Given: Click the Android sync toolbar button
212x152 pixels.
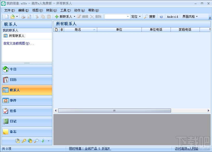Looking at the screenshot, I should (172, 16).
